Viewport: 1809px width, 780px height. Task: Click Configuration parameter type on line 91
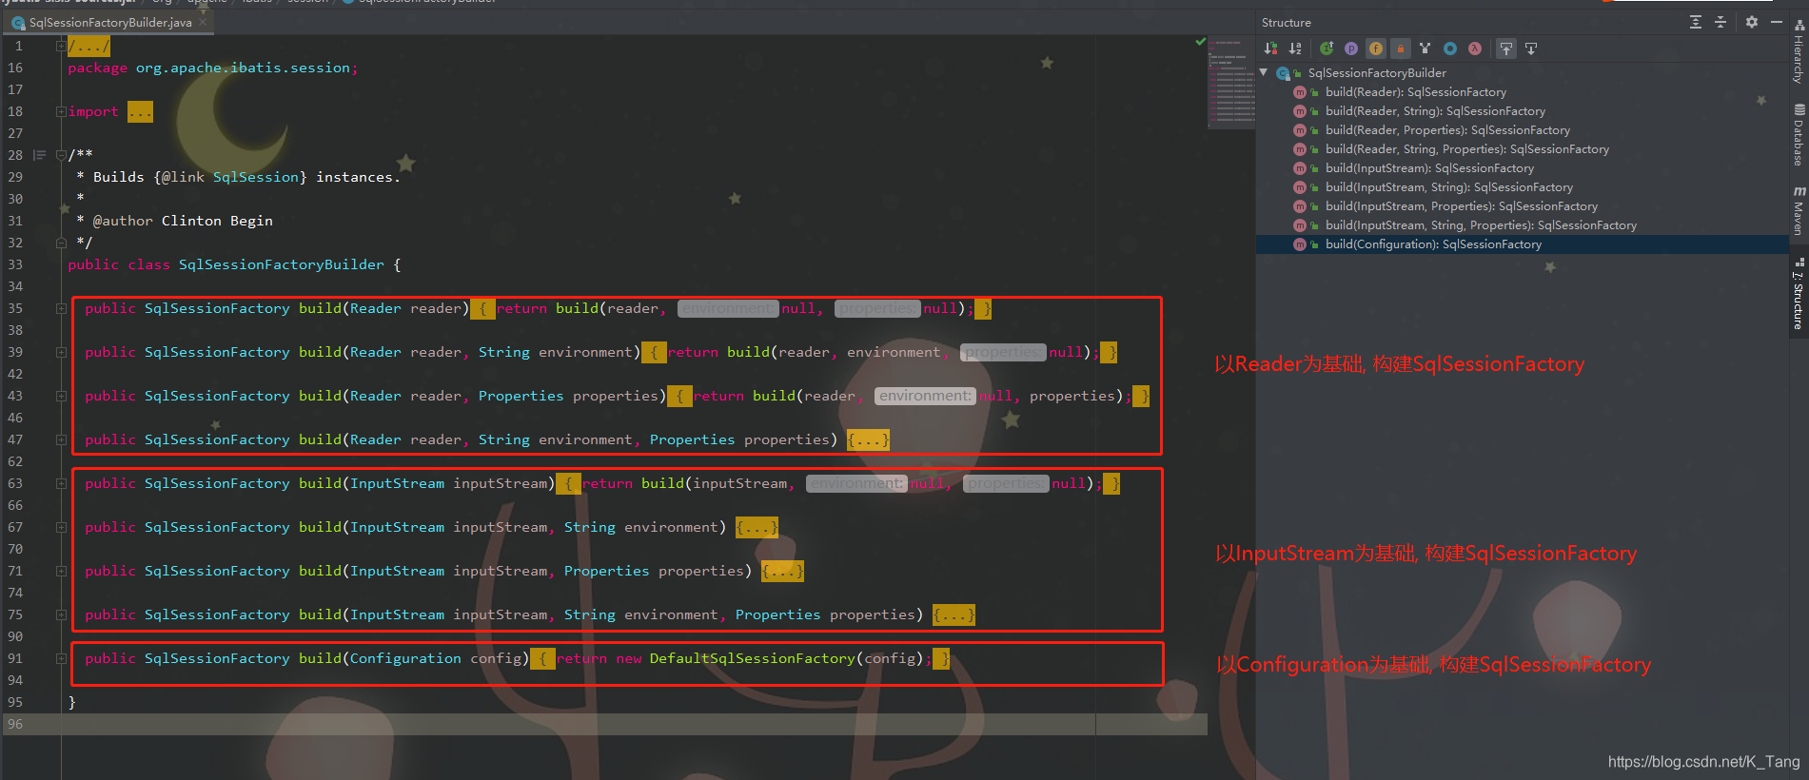point(405,658)
